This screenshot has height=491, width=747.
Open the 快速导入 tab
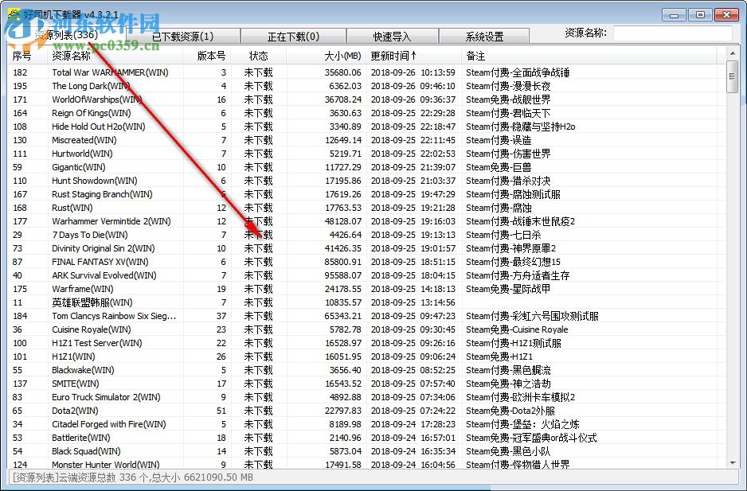point(392,37)
